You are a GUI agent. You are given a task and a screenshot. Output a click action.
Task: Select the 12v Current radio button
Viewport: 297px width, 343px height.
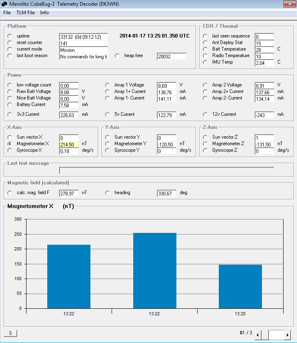coord(205,115)
